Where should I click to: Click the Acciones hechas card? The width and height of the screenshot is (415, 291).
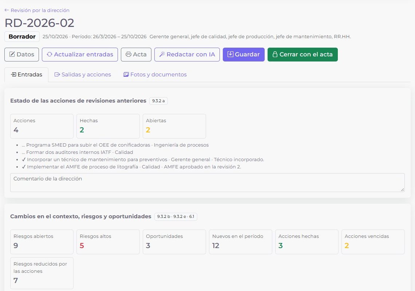pyautogui.click(x=307, y=242)
